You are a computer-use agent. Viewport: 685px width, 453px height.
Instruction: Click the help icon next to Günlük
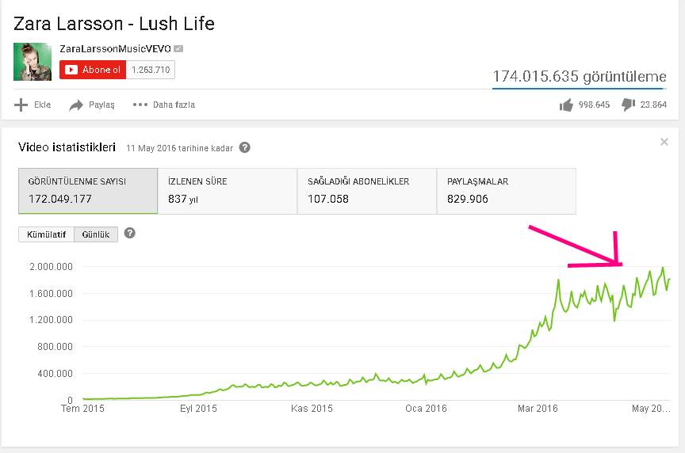tap(130, 234)
